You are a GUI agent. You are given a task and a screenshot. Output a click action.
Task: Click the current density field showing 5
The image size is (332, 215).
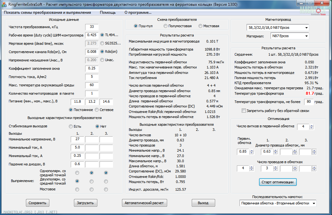(x=92, y=77)
